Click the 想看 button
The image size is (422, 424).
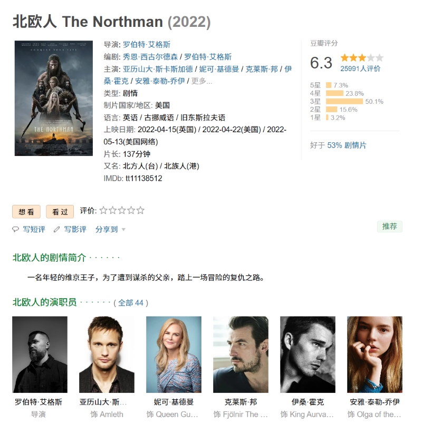coord(26,211)
